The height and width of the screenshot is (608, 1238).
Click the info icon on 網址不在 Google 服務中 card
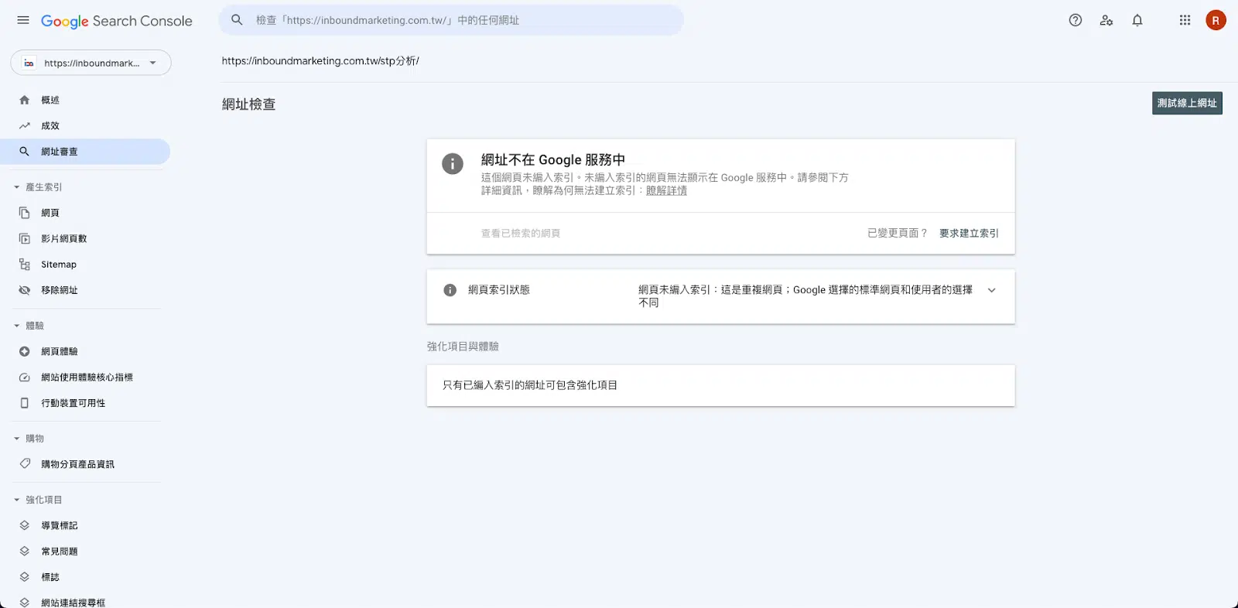[x=453, y=163]
